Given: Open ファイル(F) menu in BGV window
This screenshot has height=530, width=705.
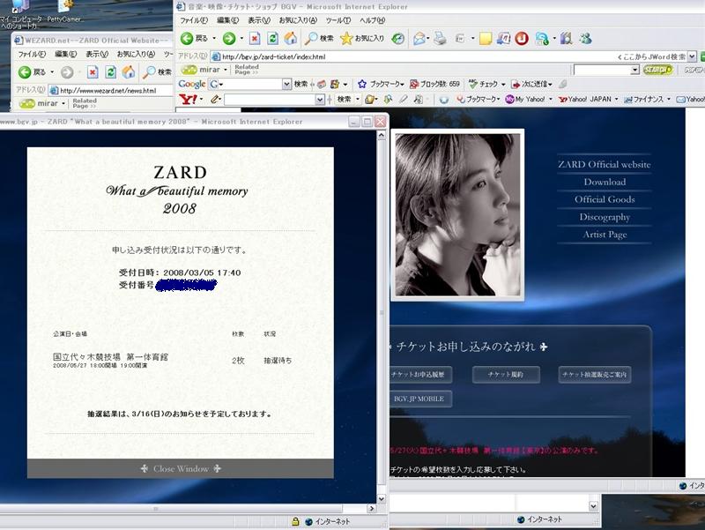Looking at the screenshot, I should click(194, 20).
